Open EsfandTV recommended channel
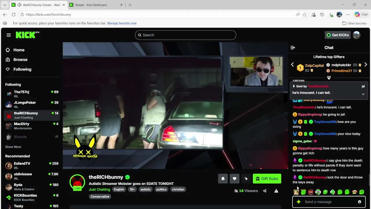This screenshot has height=209, width=371. pyautogui.click(x=32, y=166)
